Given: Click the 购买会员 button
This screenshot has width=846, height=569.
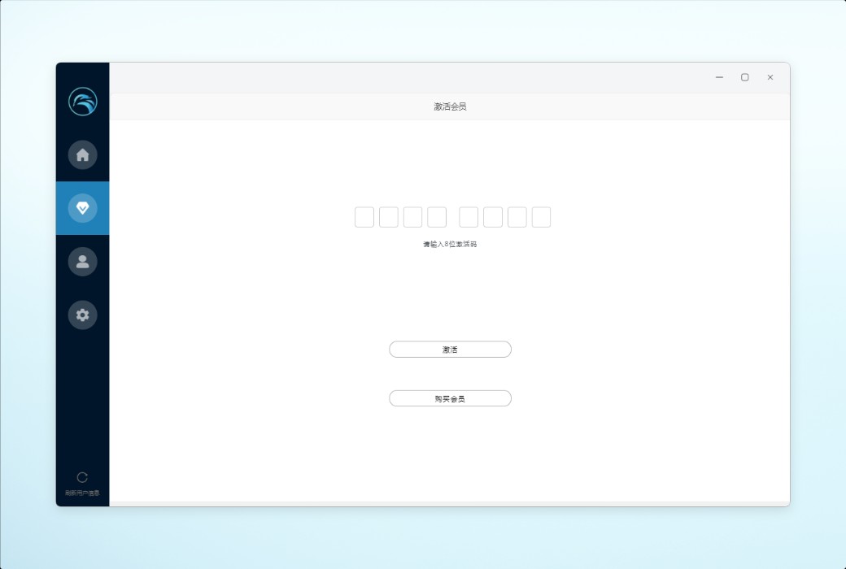Looking at the screenshot, I should point(450,398).
